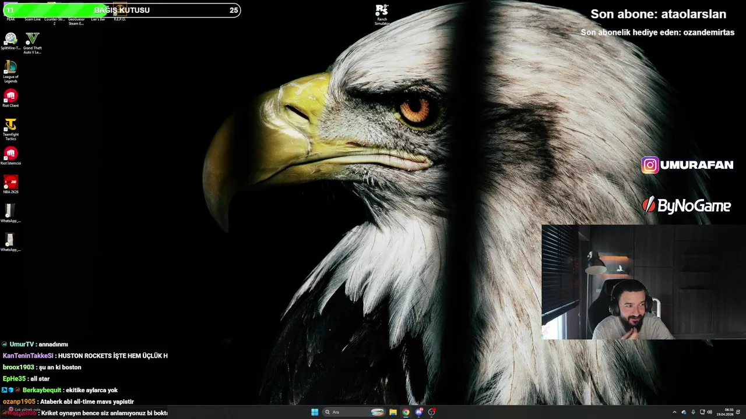Click the streamer webcam overlay
Image resolution: width=746 pixels, height=419 pixels.
coord(643,282)
